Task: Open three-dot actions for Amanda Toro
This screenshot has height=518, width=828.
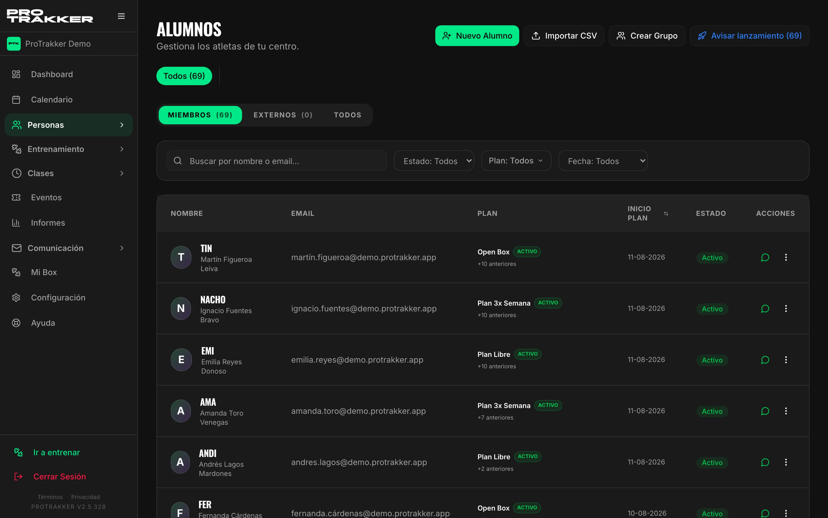Action: [x=786, y=411]
